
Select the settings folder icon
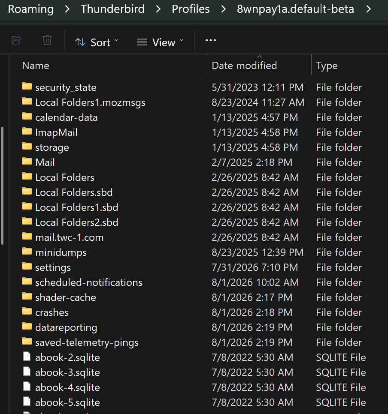coord(27,267)
